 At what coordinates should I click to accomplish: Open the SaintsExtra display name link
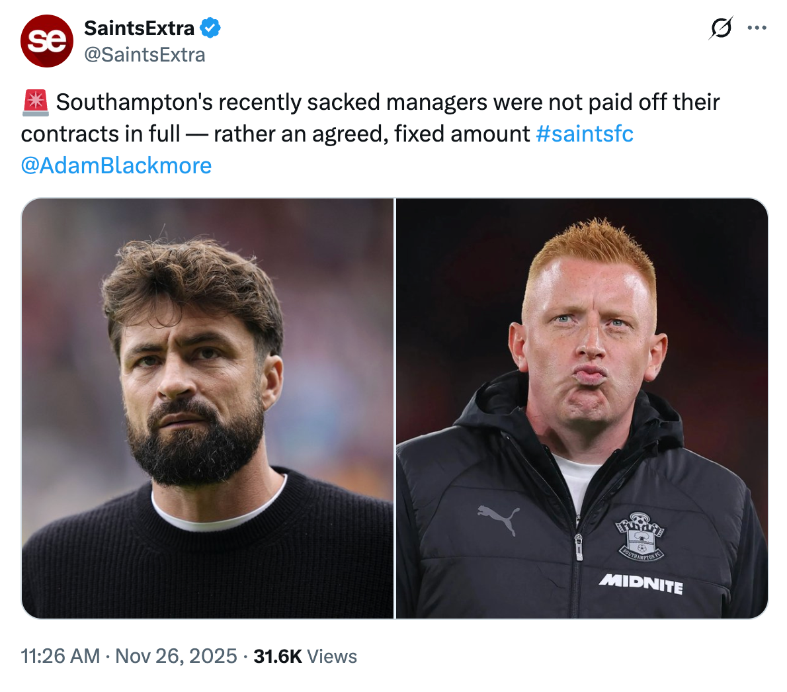(x=139, y=28)
